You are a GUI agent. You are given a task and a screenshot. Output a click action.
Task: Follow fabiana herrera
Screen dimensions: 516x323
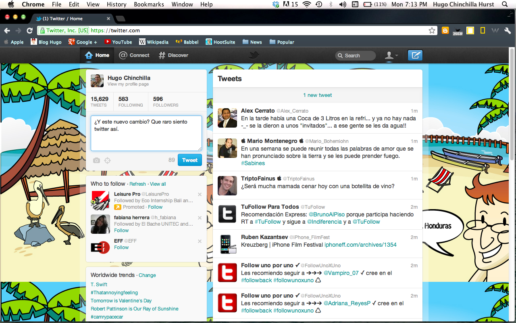pyautogui.click(x=121, y=230)
